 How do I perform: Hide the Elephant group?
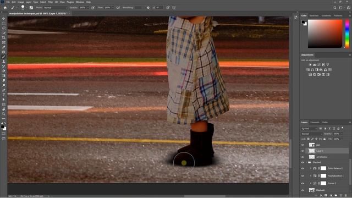pos(302,162)
